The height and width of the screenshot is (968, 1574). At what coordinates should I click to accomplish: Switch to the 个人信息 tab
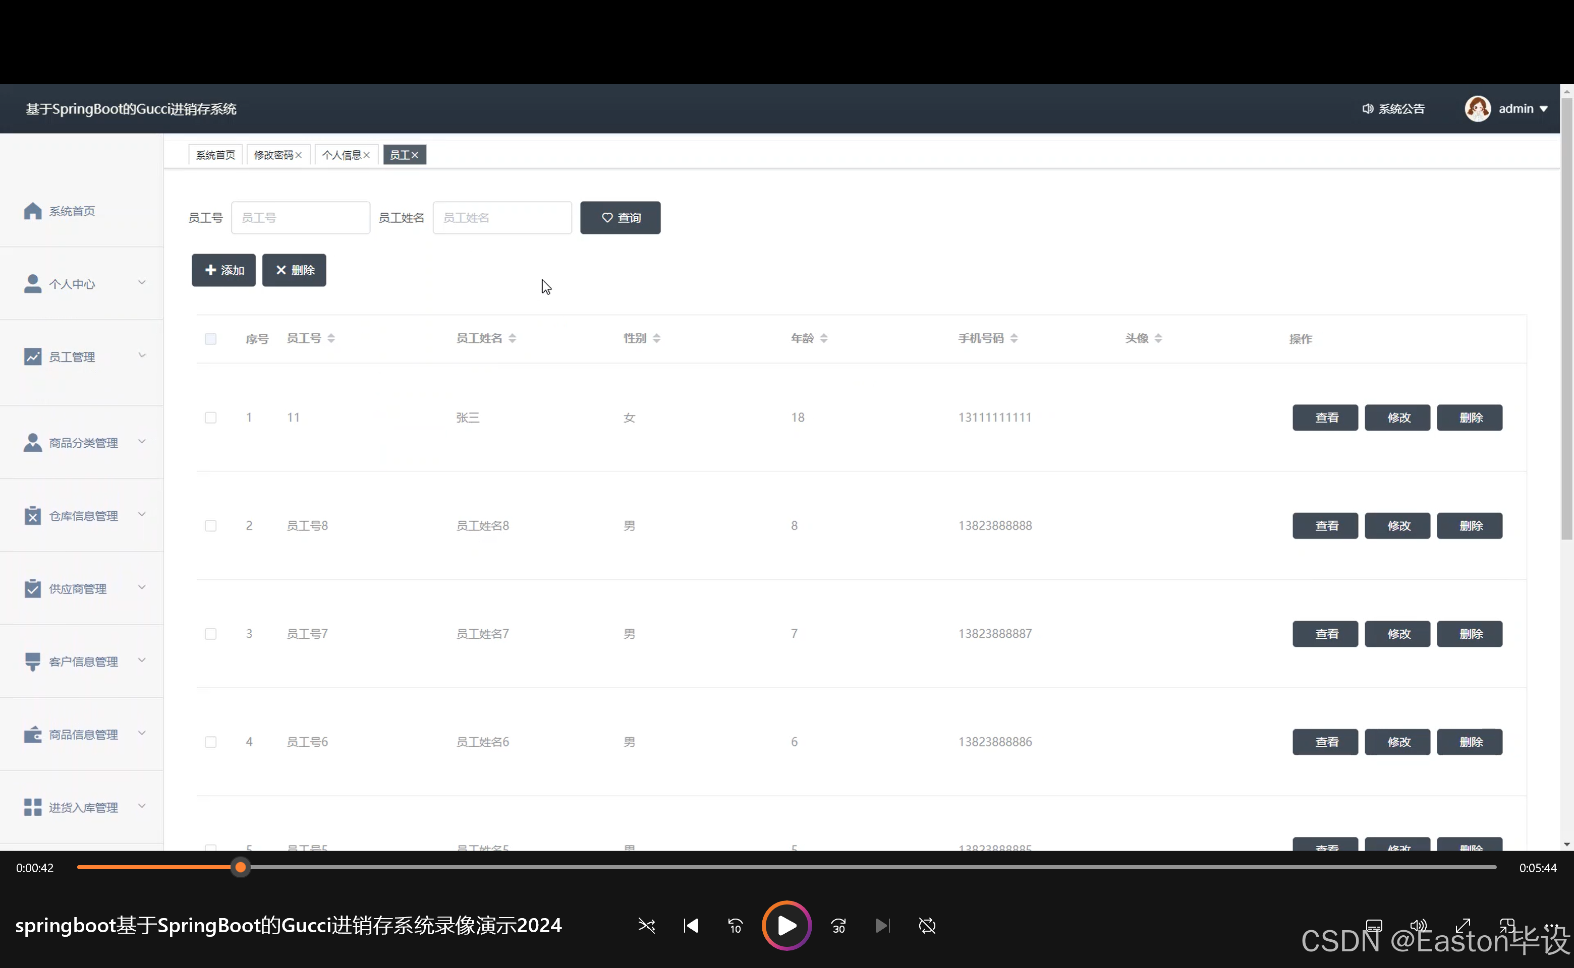(x=342, y=155)
